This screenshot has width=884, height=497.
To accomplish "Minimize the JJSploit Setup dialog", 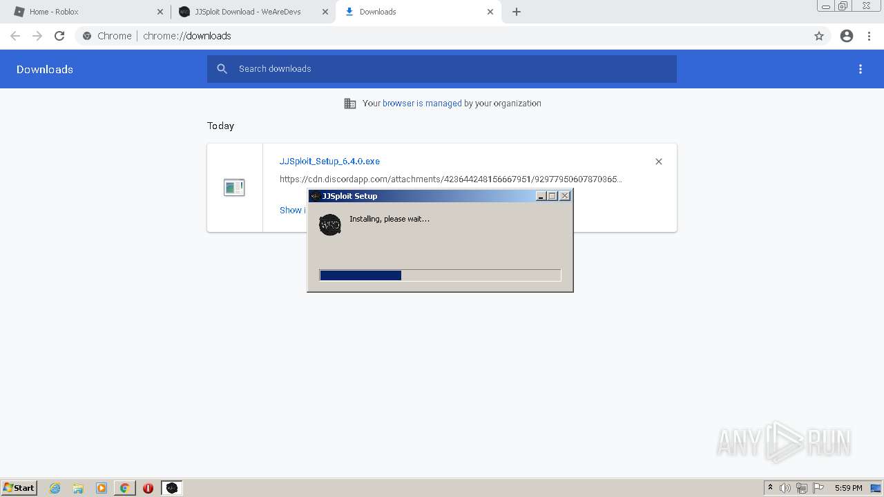I will click(541, 196).
